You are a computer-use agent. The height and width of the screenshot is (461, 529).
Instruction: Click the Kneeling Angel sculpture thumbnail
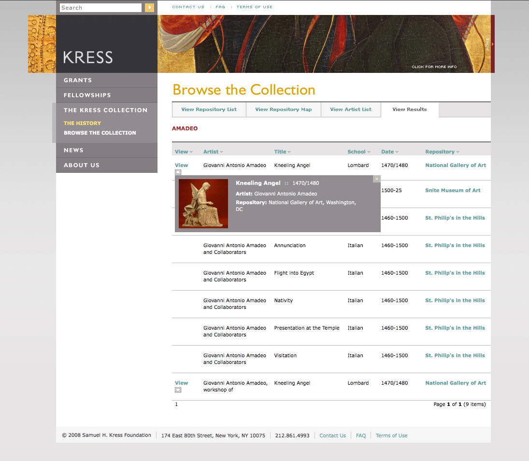(x=203, y=204)
